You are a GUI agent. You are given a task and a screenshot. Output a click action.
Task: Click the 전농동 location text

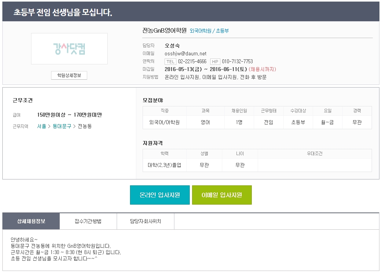pos(85,126)
